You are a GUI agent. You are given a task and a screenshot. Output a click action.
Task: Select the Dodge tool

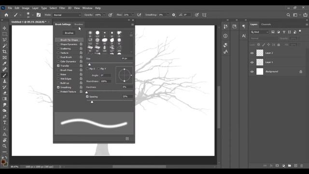point(4,111)
